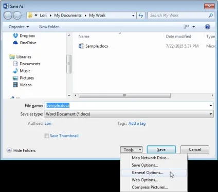The height and width of the screenshot is (192, 218).
Task: Click the Hide Folders arrow icon
Action: (x=9, y=150)
